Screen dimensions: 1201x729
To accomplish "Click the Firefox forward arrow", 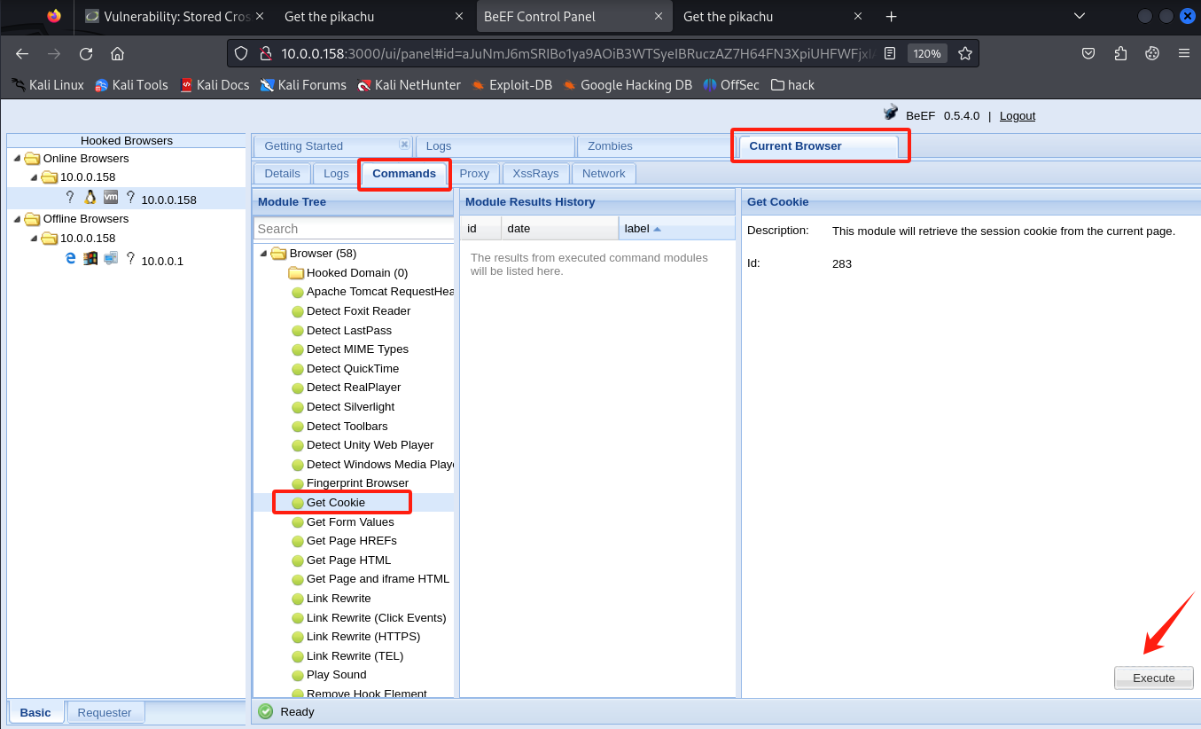I will coord(54,53).
